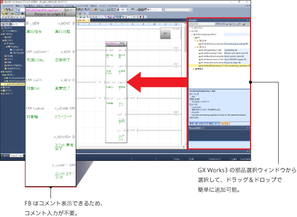
Task: Open the wide empty combo box in the top toolbar
Action: [x=178, y=10]
